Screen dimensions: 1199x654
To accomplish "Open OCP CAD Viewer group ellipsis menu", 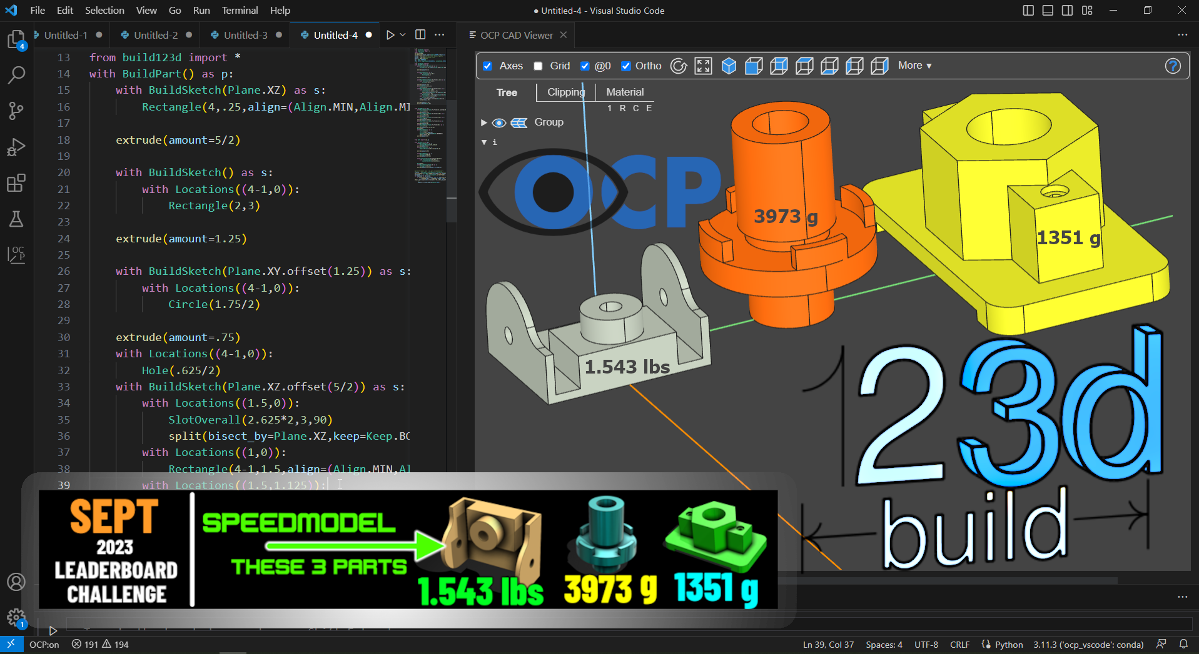I will tap(1182, 35).
